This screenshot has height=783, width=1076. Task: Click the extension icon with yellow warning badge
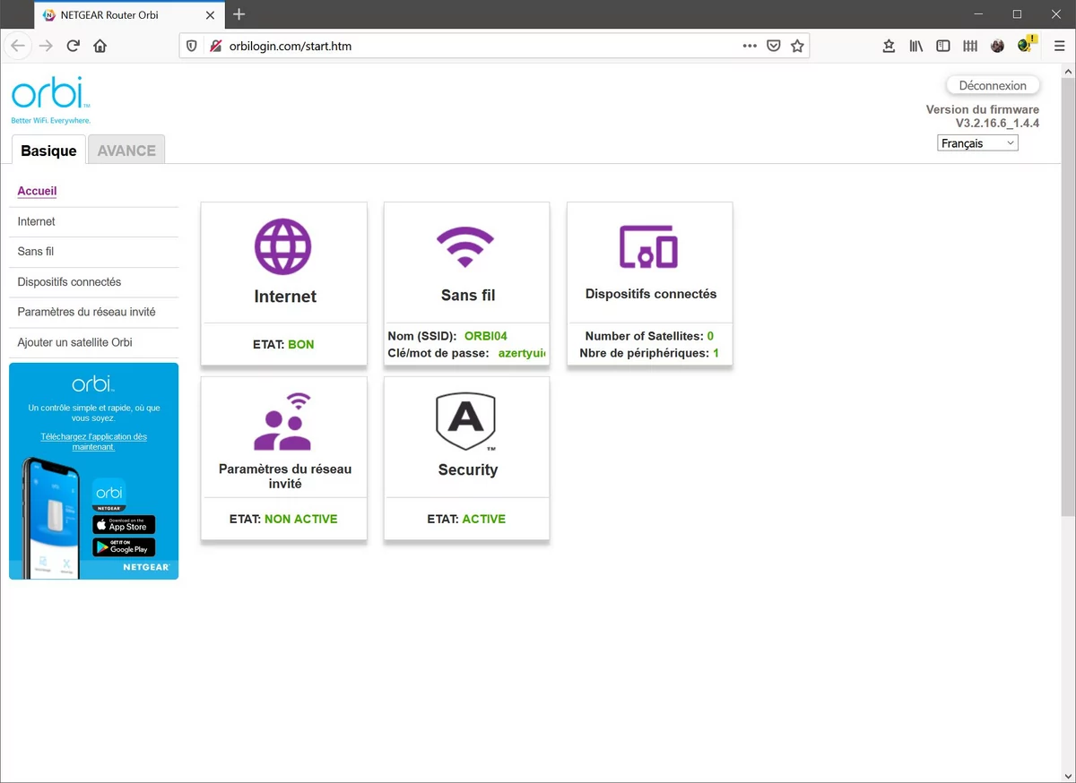(1025, 45)
